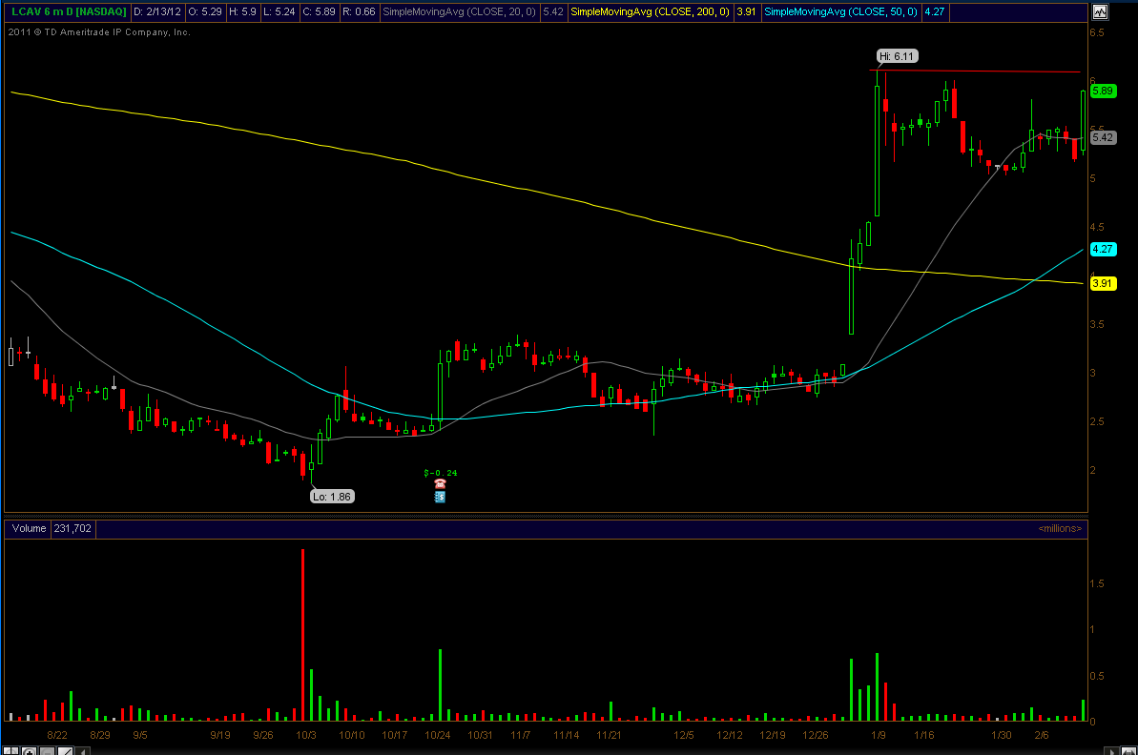Image resolution: width=1138 pixels, height=755 pixels.
Task: Click the 4.27 value in the header bar
Action: [934, 11]
